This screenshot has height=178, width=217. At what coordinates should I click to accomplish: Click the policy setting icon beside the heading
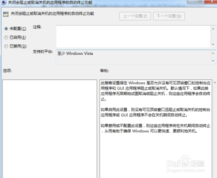6,14
